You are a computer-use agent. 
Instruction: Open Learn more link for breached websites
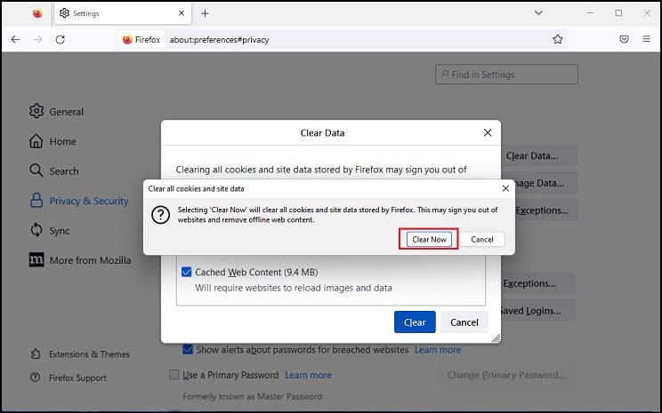438,350
